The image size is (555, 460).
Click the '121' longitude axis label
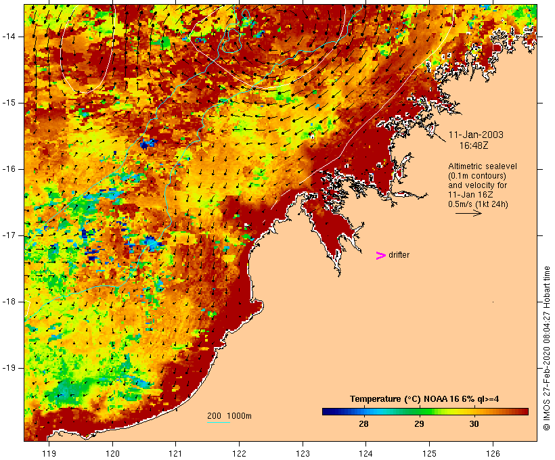[x=175, y=453]
